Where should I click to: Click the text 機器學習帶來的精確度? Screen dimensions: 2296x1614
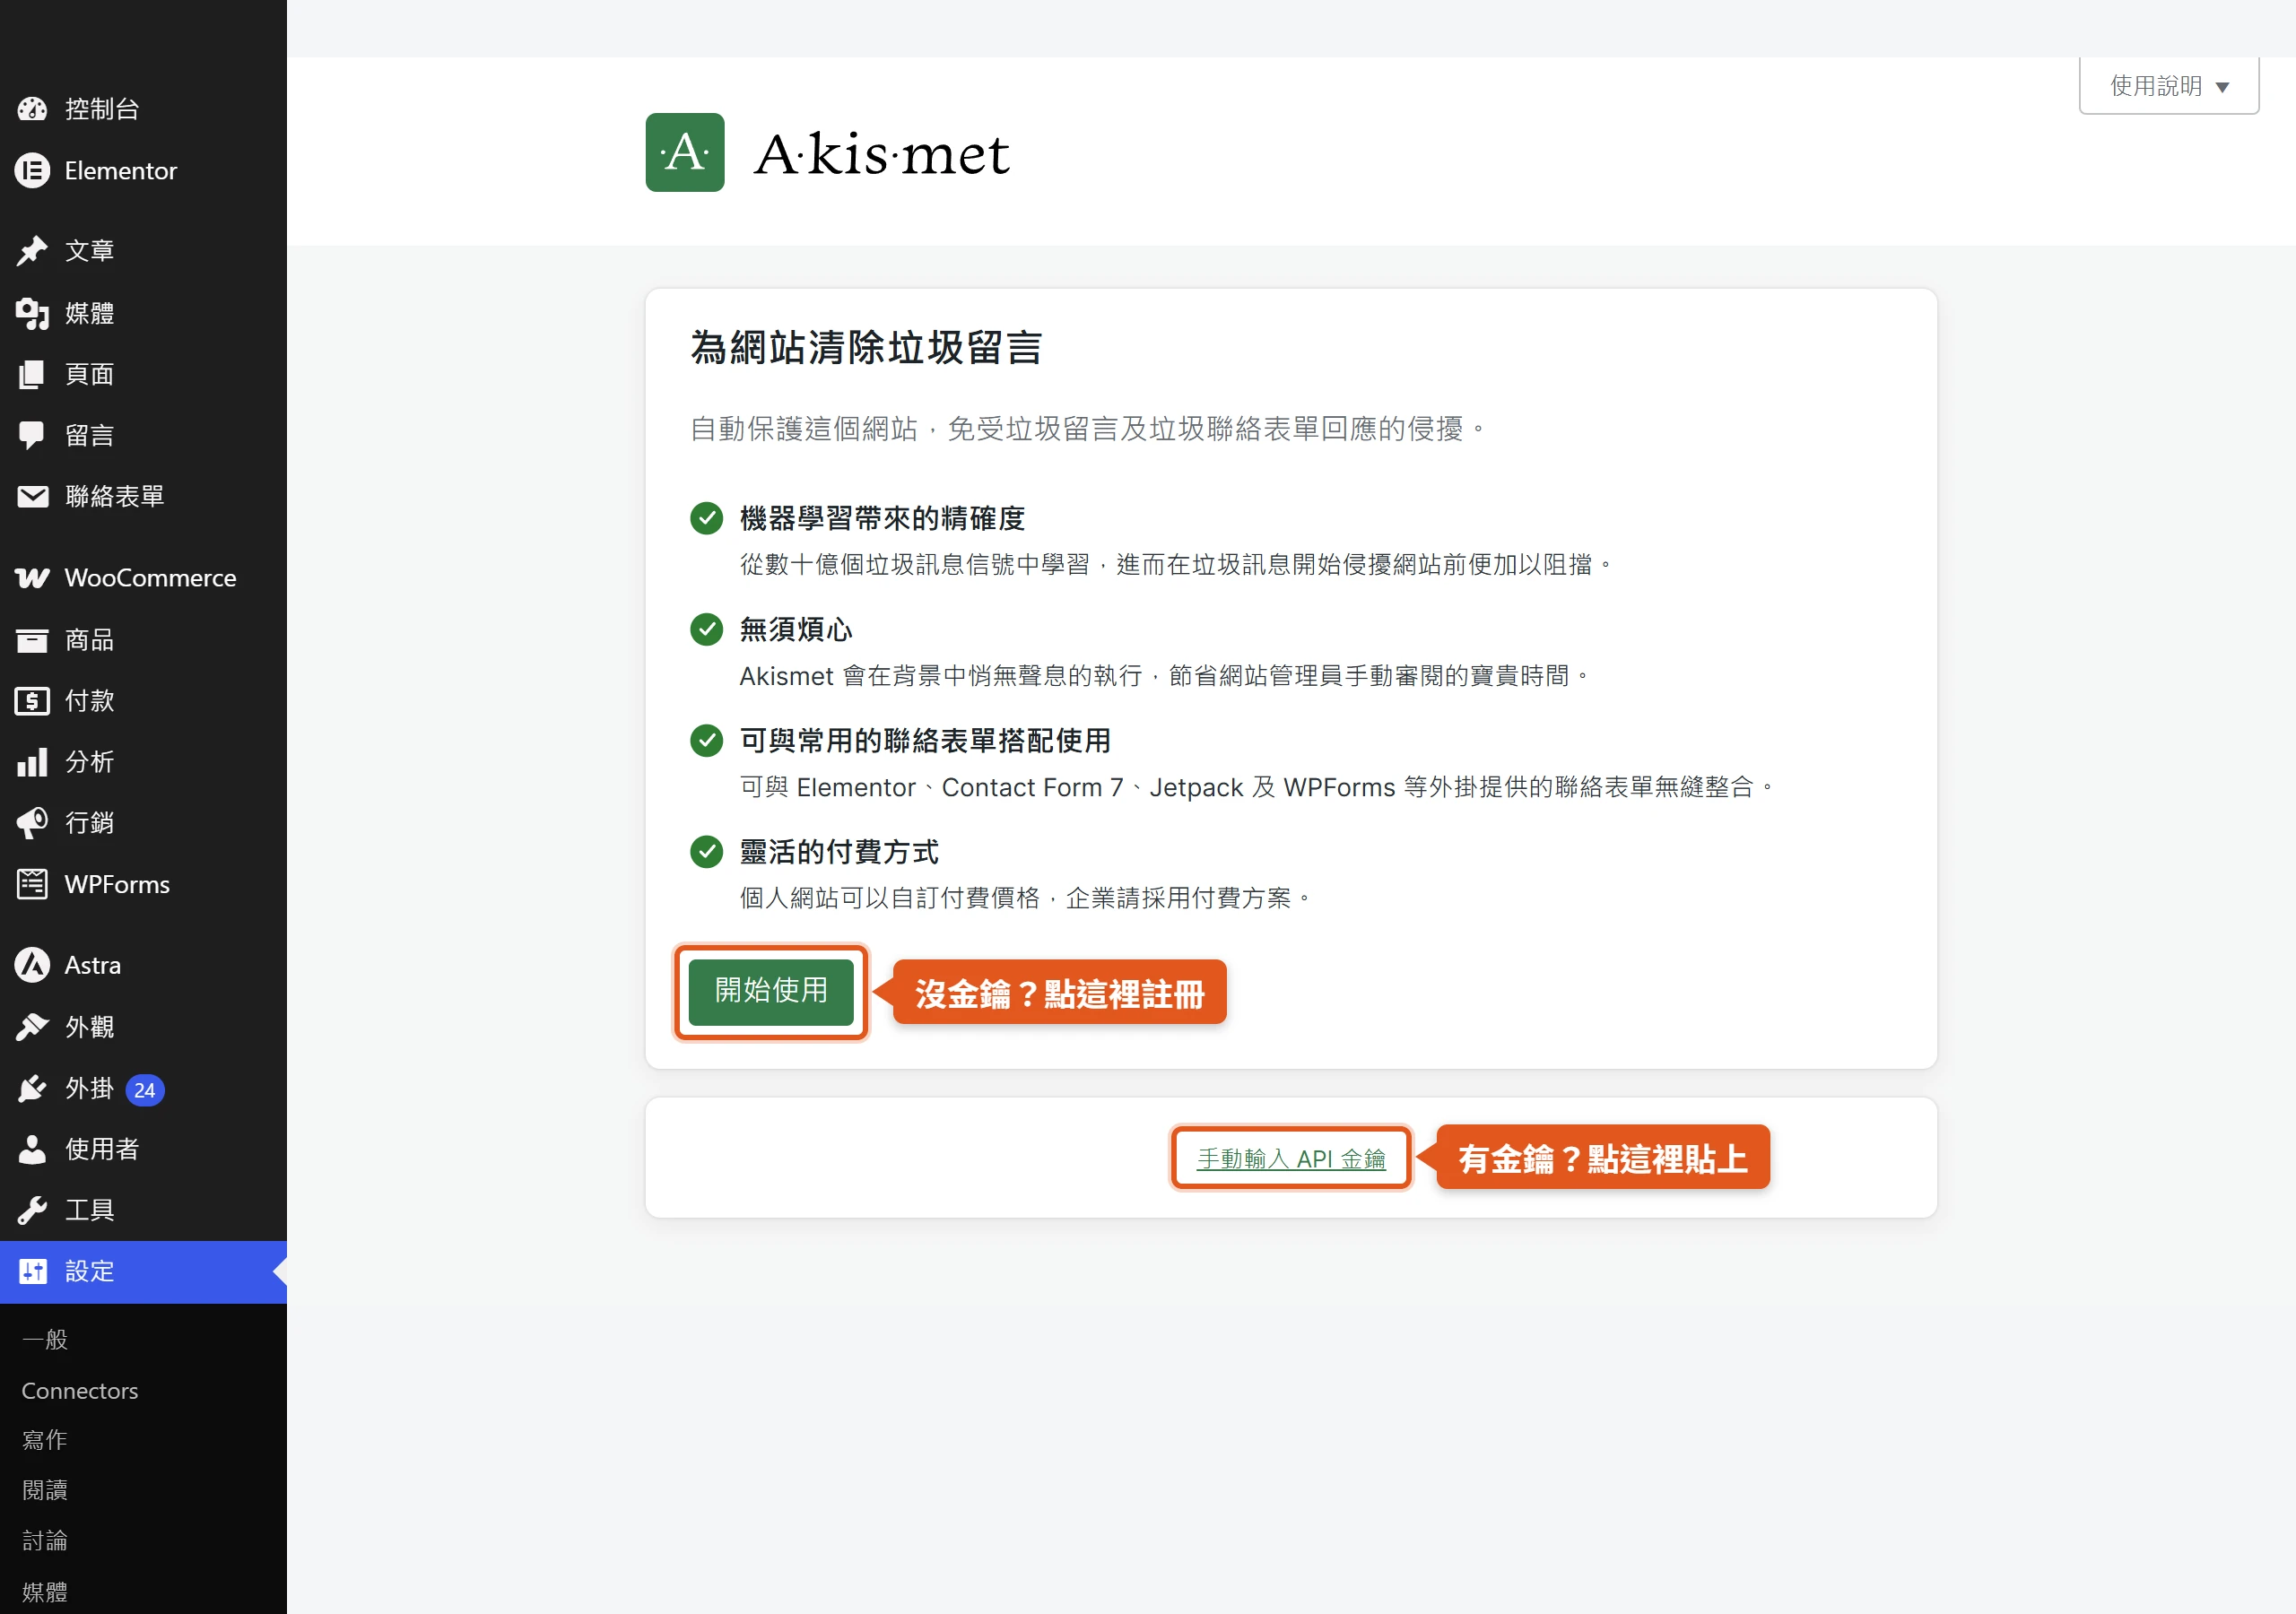coord(882,518)
